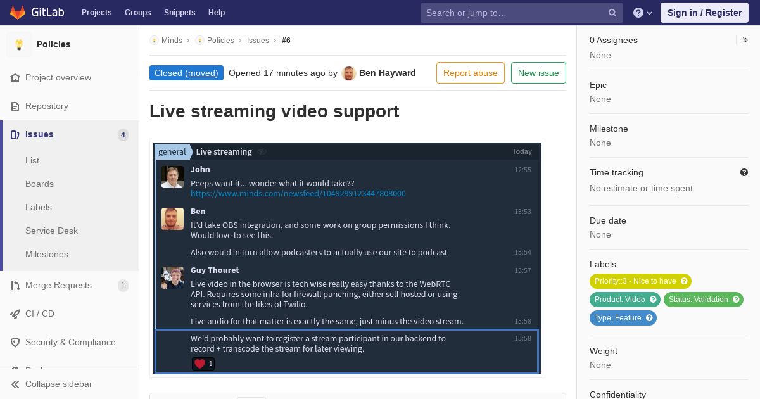
Task: Click the Policies breadcrumb link
Action: point(220,40)
